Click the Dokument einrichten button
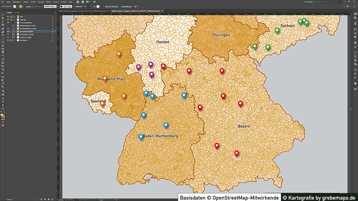Screen dimensions: 358x201 tap(111, 7)
